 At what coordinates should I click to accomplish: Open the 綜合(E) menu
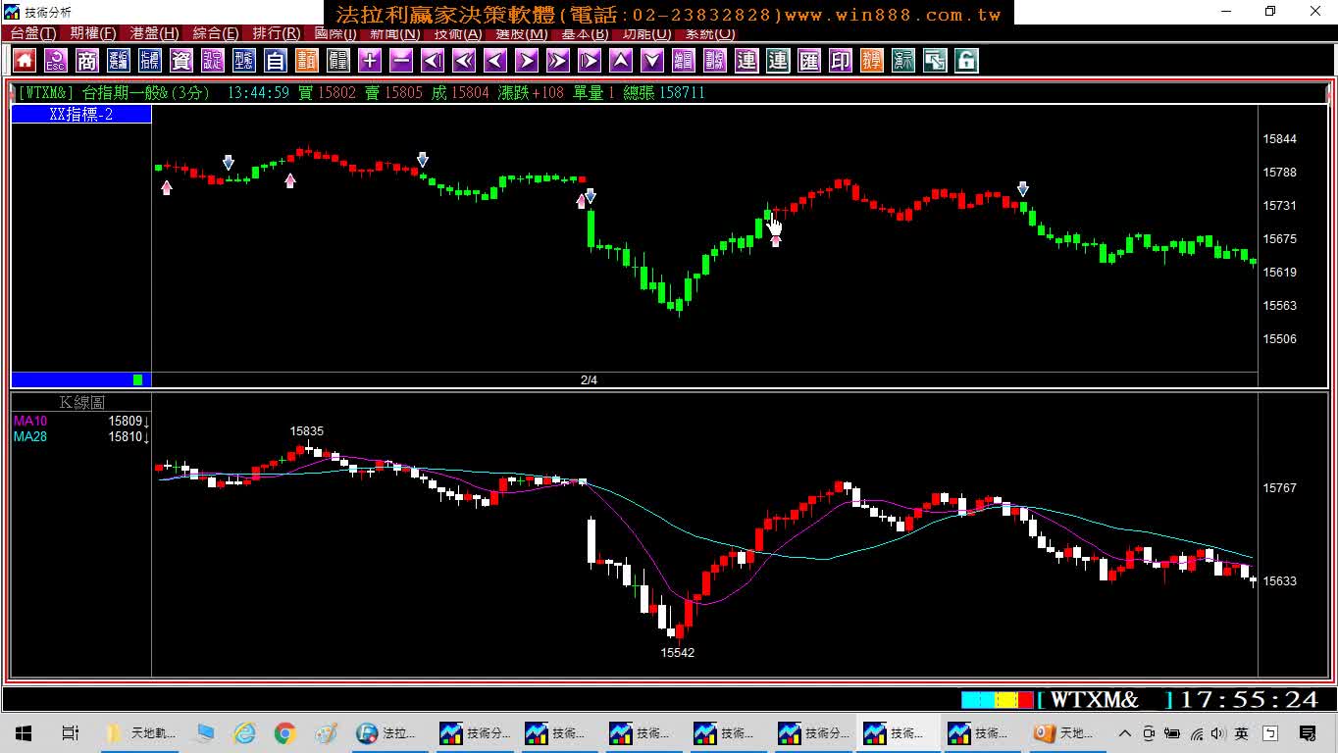coord(215,33)
